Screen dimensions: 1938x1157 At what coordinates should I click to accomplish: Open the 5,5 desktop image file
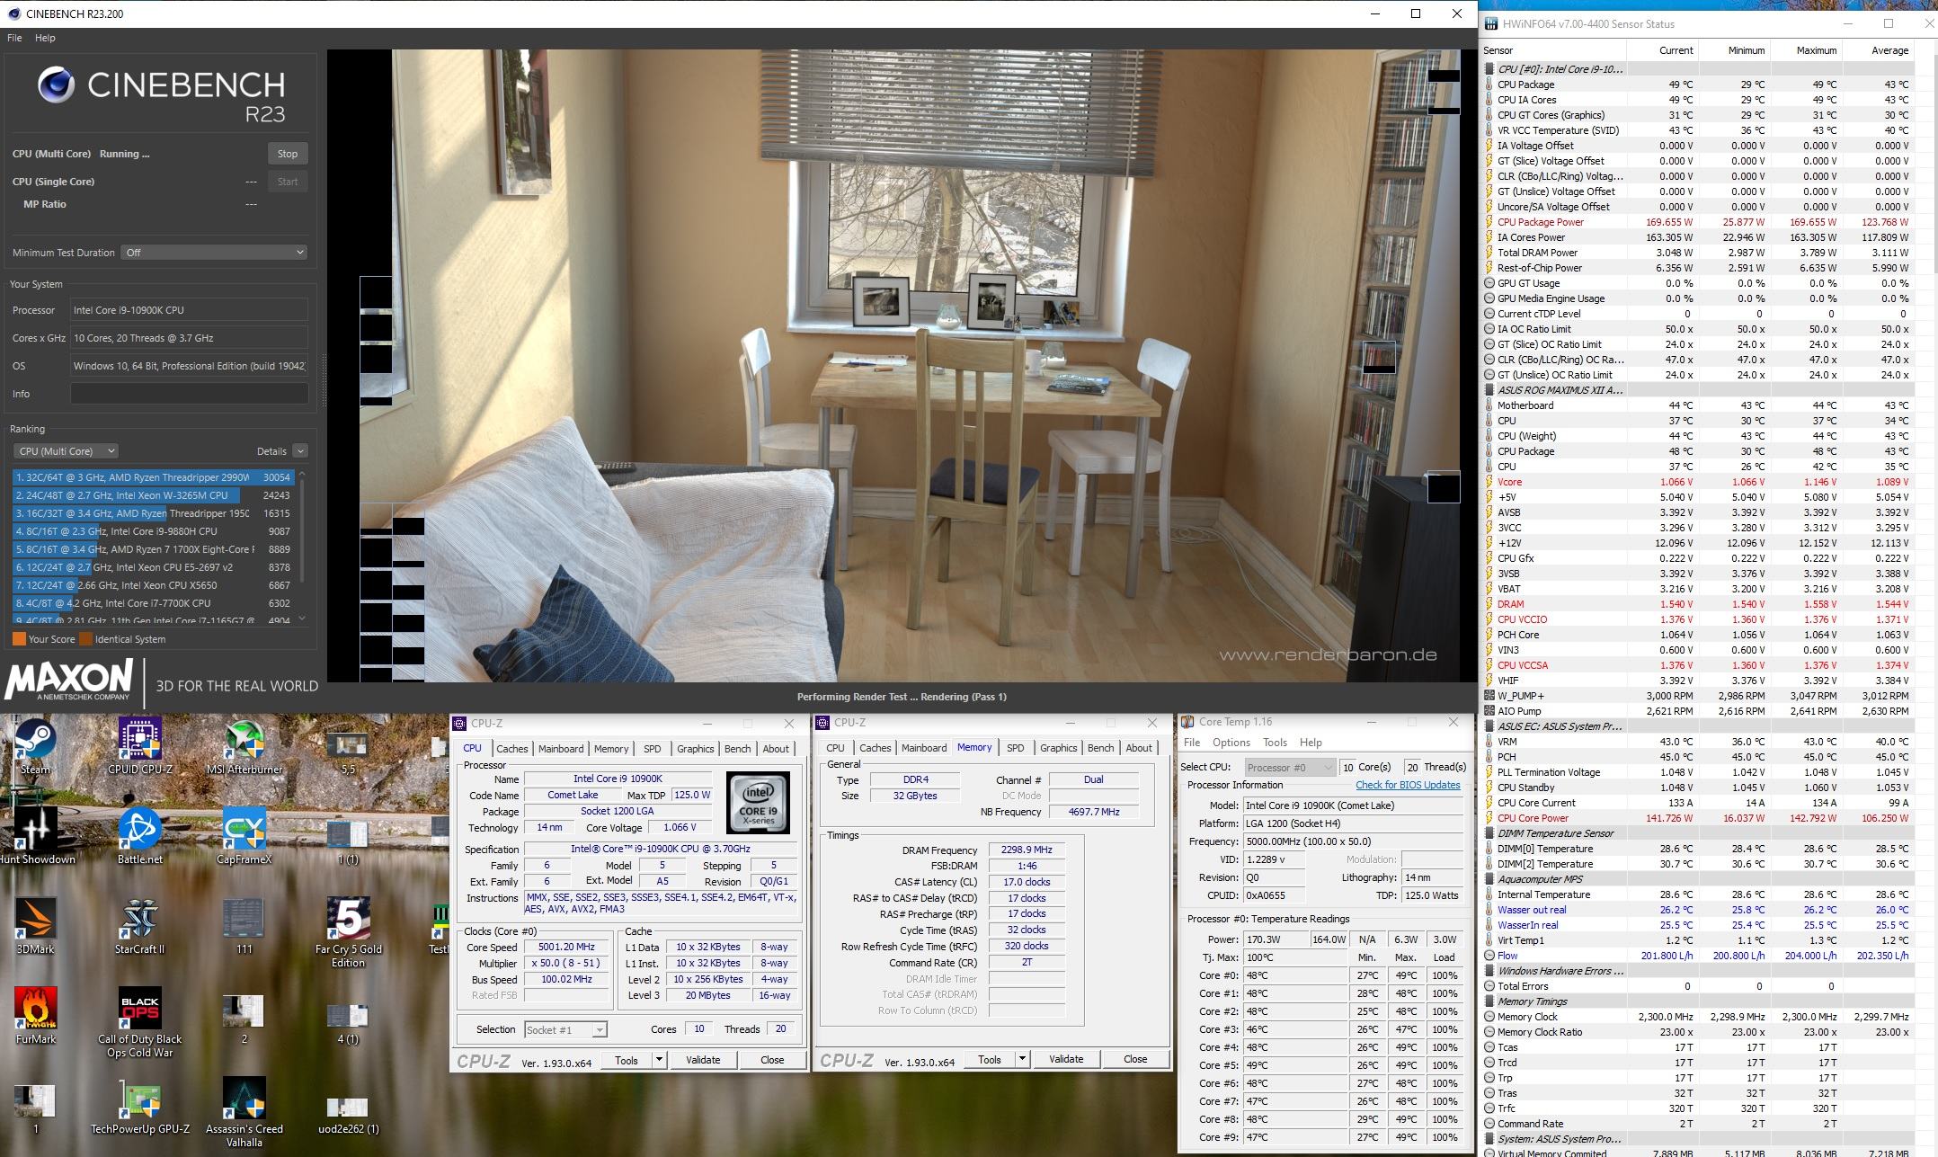(349, 753)
